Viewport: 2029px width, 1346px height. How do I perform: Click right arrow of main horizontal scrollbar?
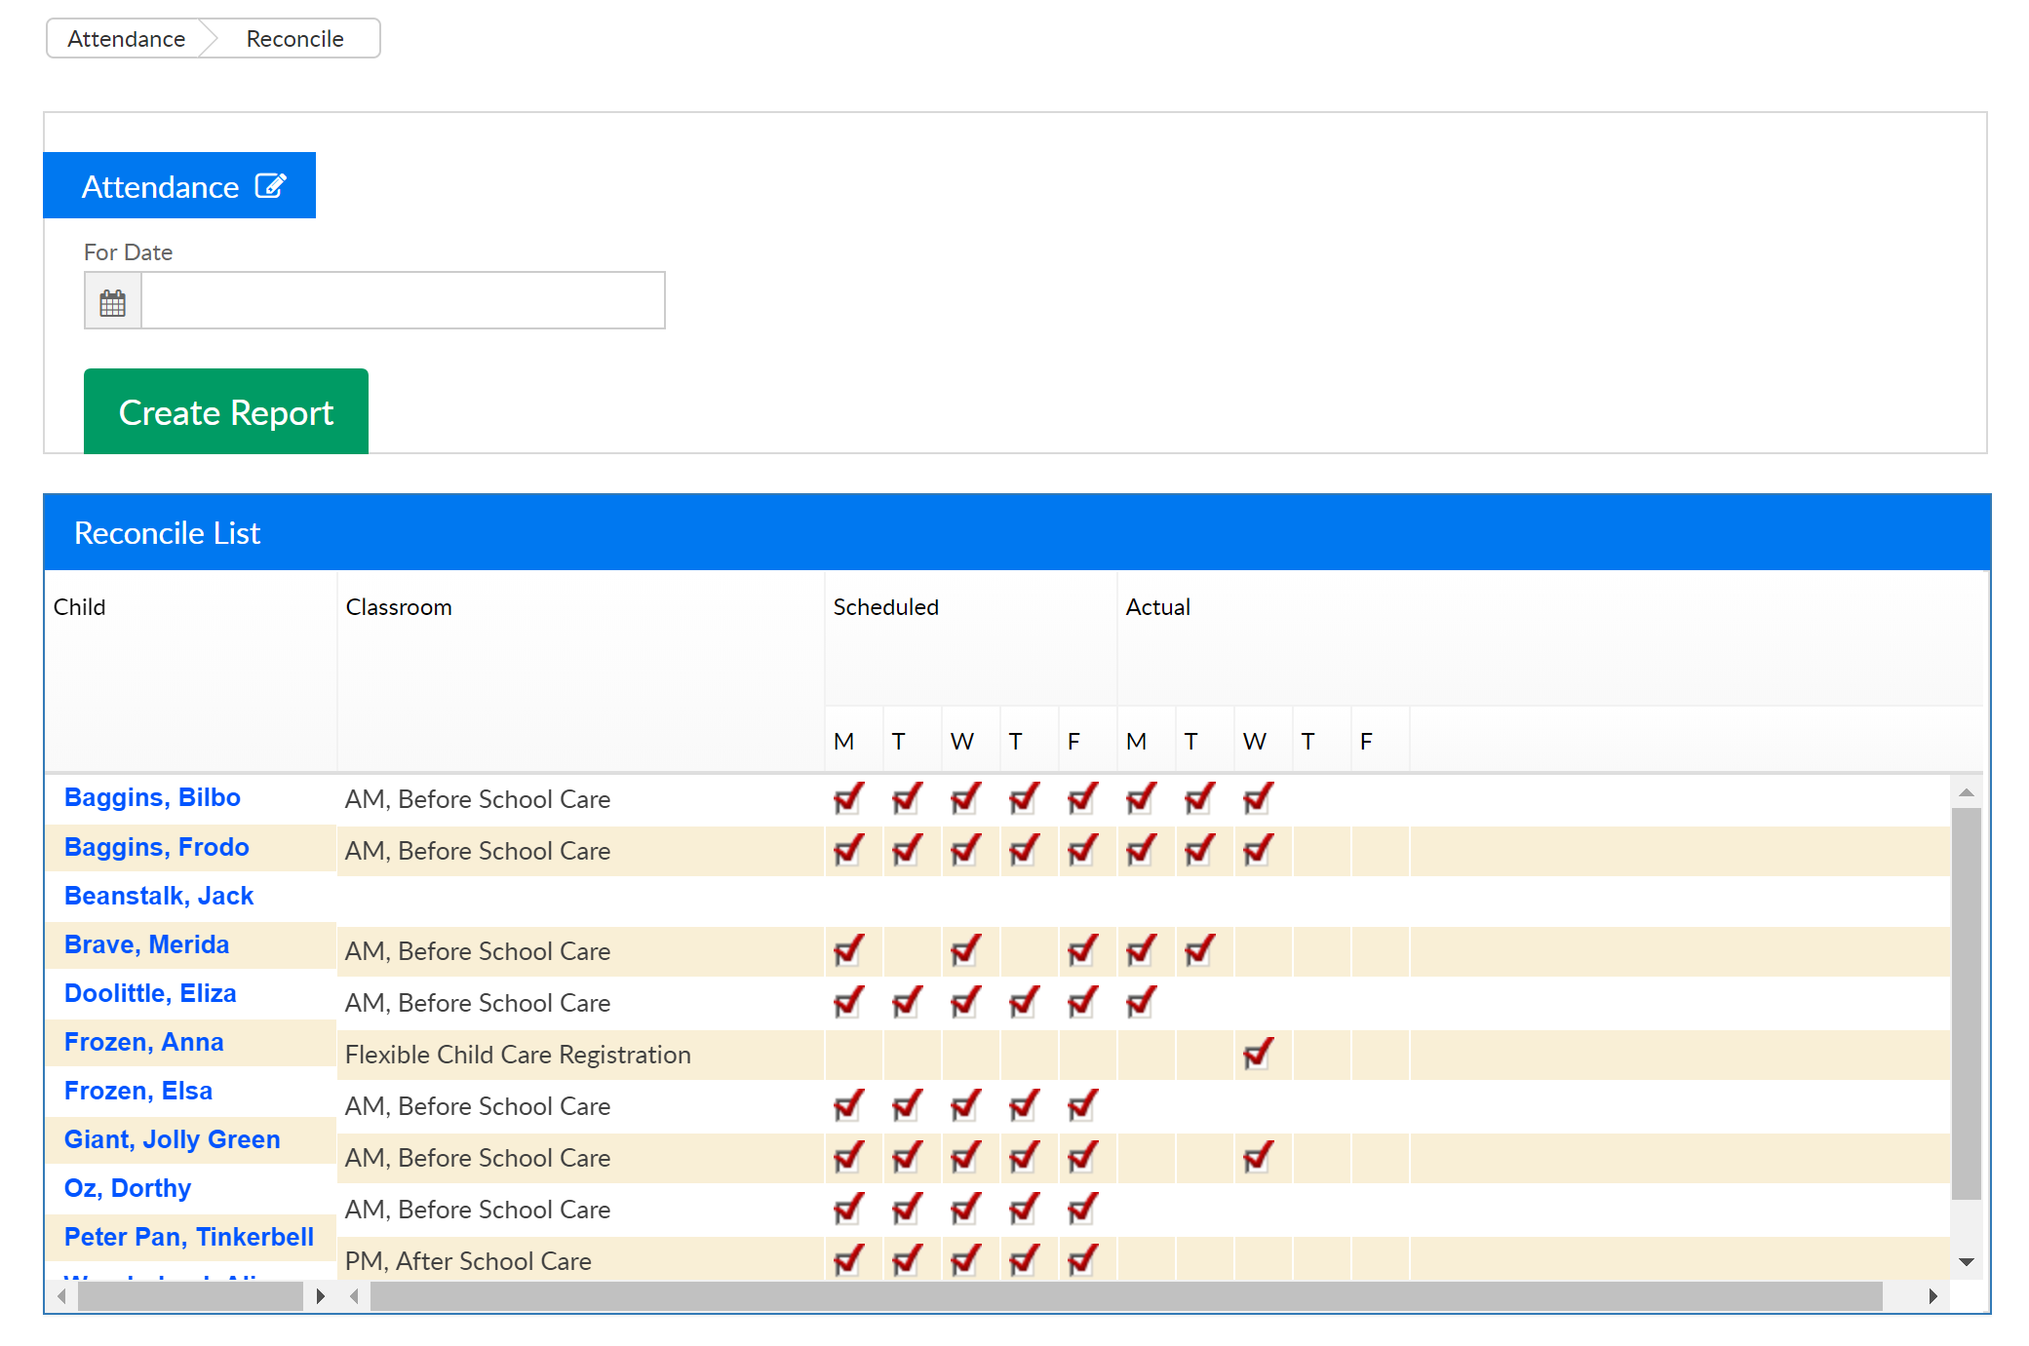pos(1932,1296)
